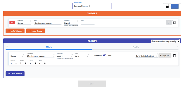Open the Inherit global setting dropdown
186x101 pixels.
click(x=146, y=56)
